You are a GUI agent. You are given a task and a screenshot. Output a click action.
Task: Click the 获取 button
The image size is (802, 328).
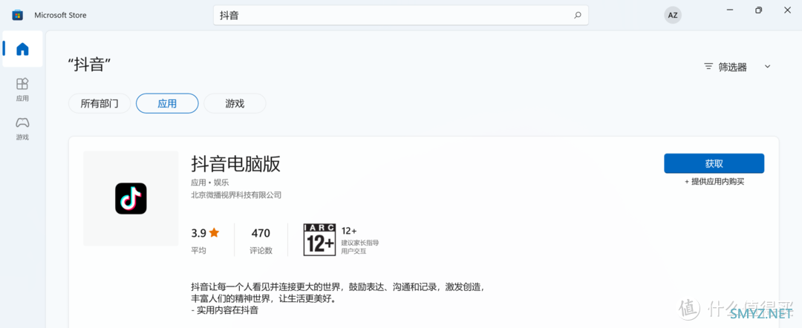[x=714, y=163]
